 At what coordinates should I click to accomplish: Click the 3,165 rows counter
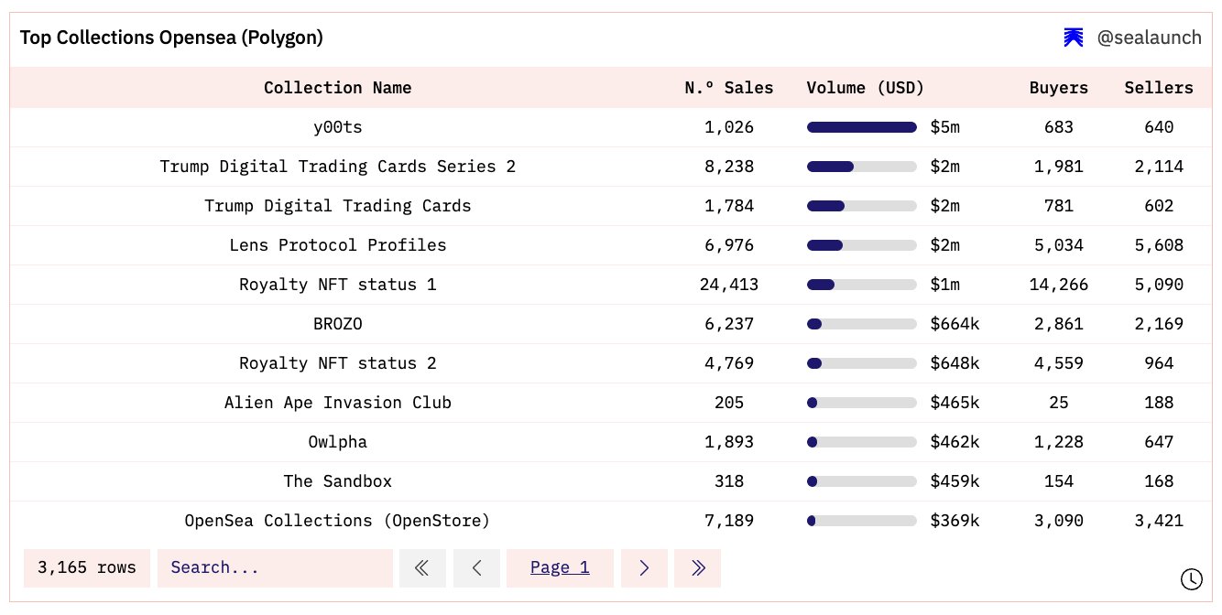pos(87,568)
